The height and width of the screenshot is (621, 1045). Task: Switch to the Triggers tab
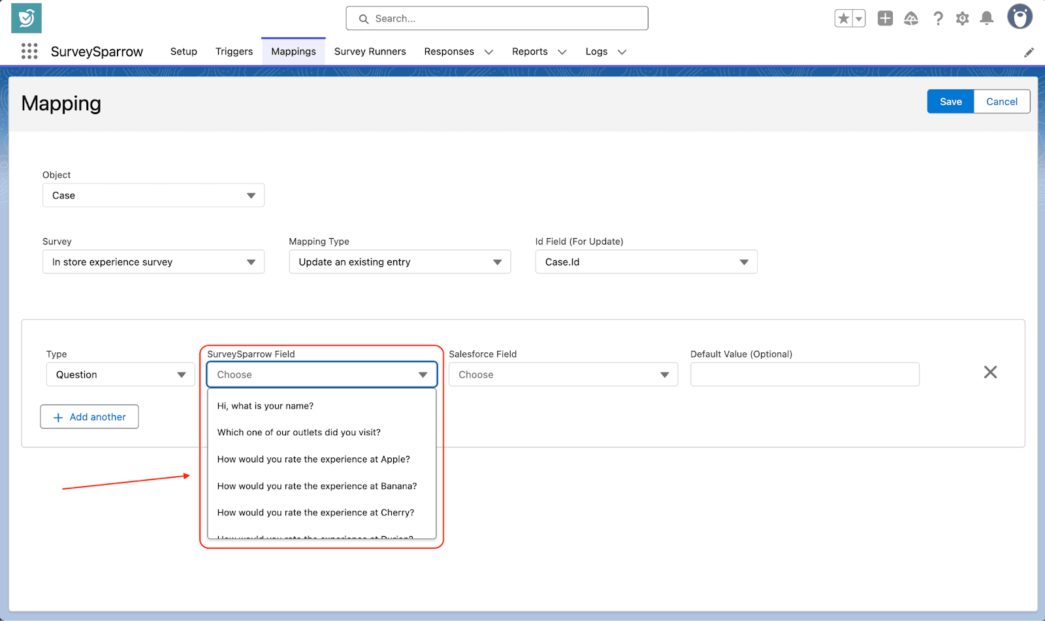pyautogui.click(x=234, y=52)
